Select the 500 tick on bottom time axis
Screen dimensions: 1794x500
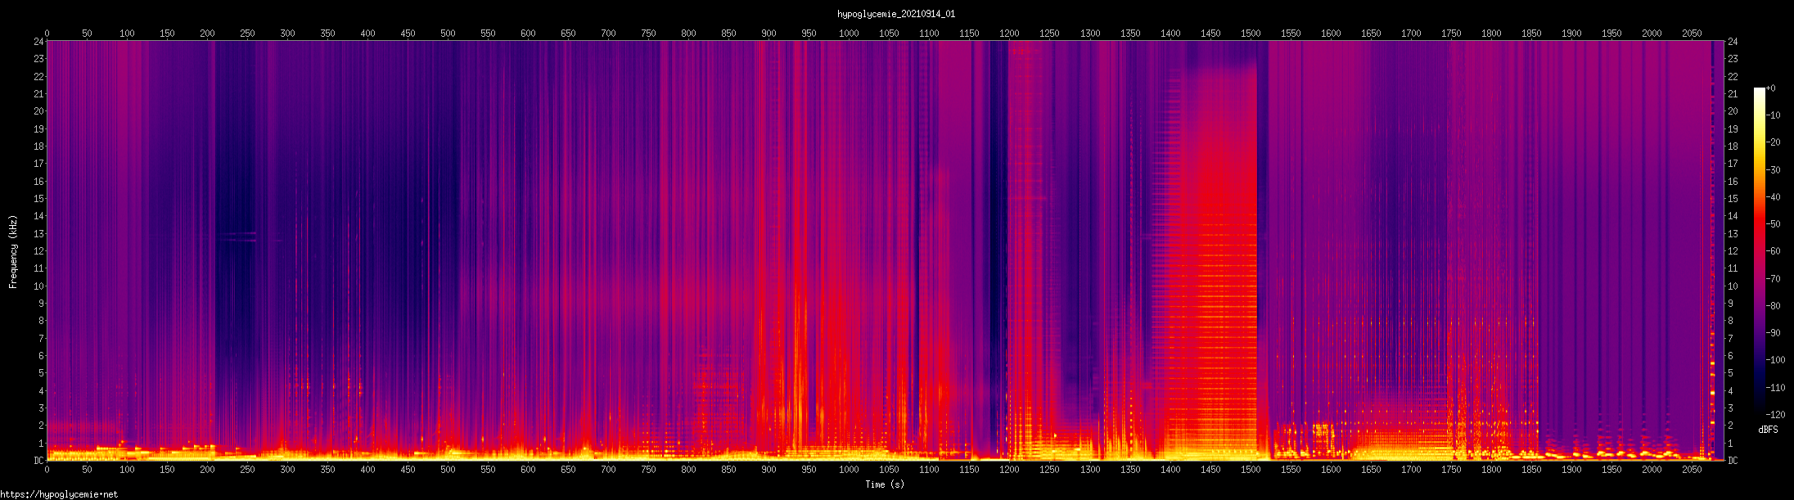click(x=448, y=470)
